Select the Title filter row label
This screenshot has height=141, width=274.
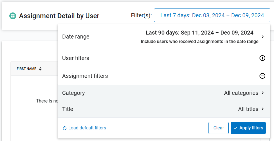click(68, 109)
